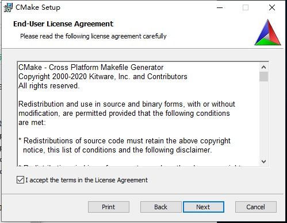The image size is (287, 223).
Task: Click the CMake Setup installer icon in title bar
Action: [8, 7]
